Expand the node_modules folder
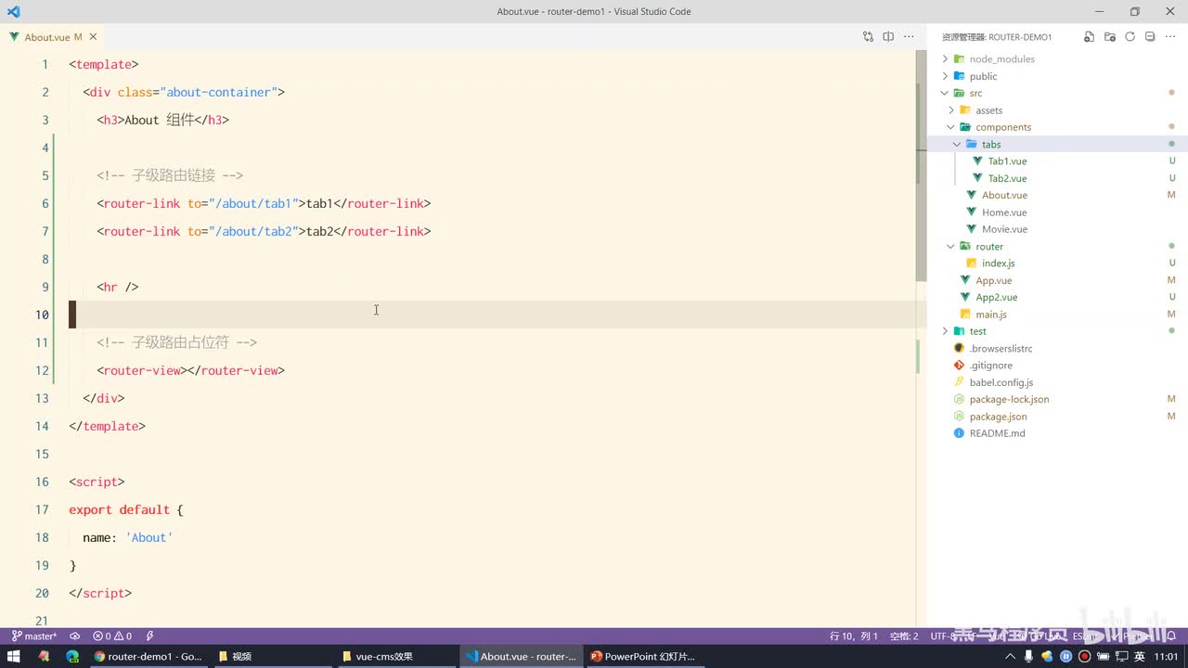 tap(946, 59)
